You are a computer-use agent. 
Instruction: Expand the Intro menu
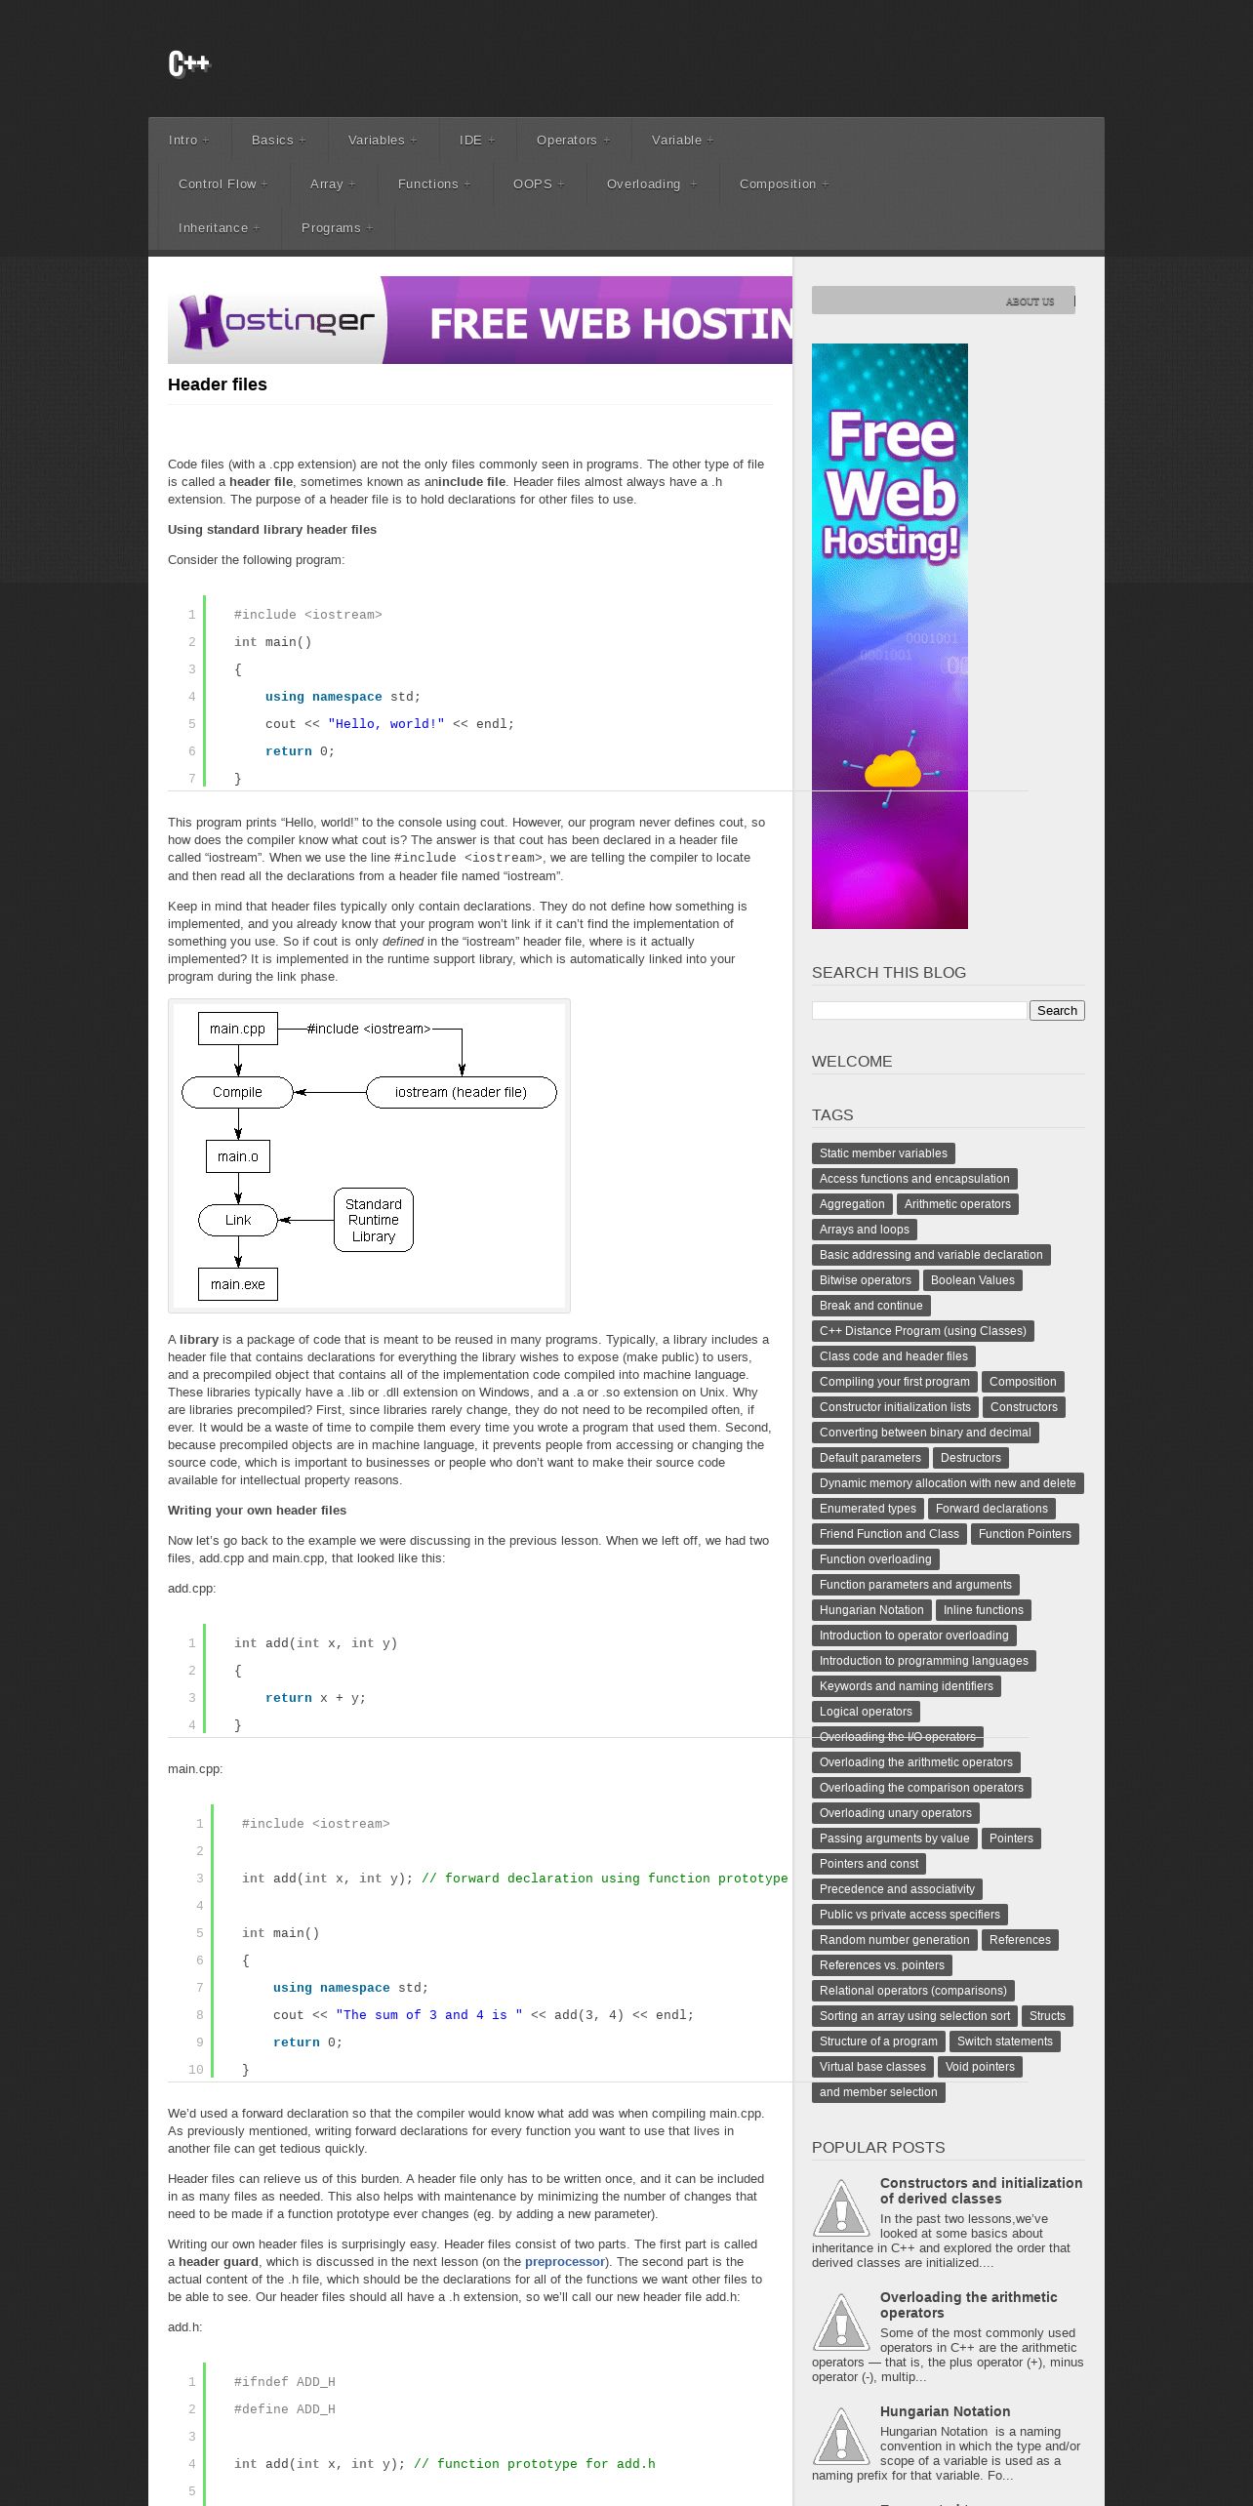(189, 140)
